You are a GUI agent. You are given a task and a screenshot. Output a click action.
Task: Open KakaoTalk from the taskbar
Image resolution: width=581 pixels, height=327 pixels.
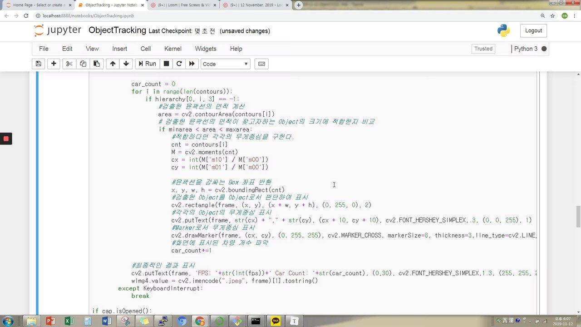coord(275,321)
